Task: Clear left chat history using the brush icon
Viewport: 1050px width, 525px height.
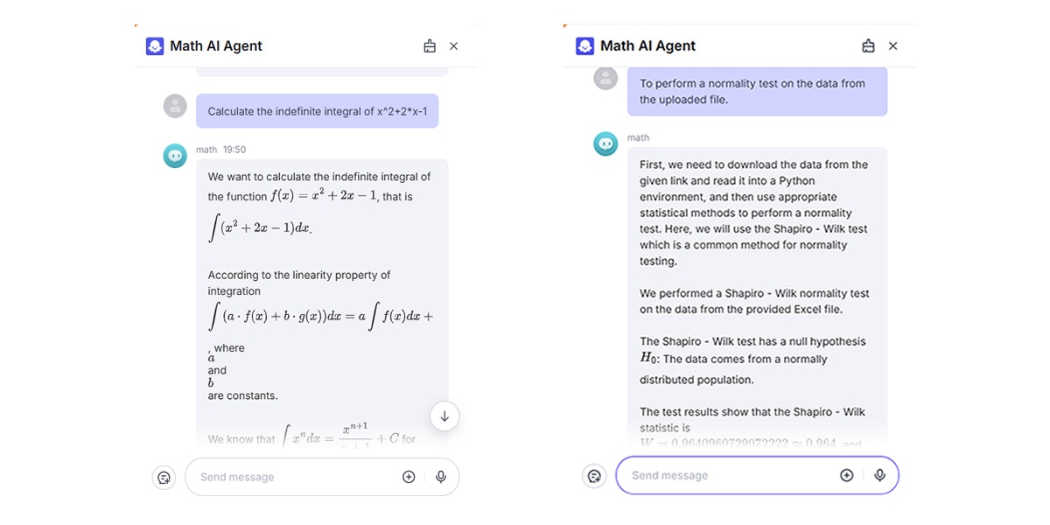Action: click(x=428, y=45)
